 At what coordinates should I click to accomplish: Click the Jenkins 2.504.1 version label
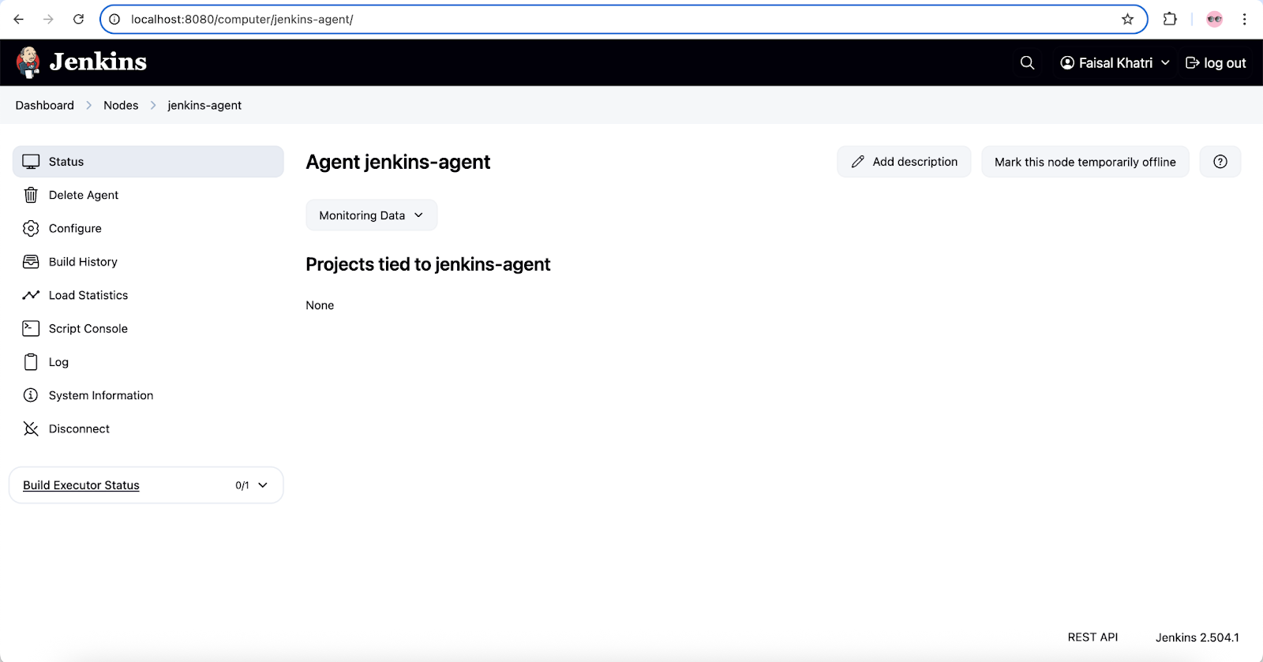pos(1197,638)
